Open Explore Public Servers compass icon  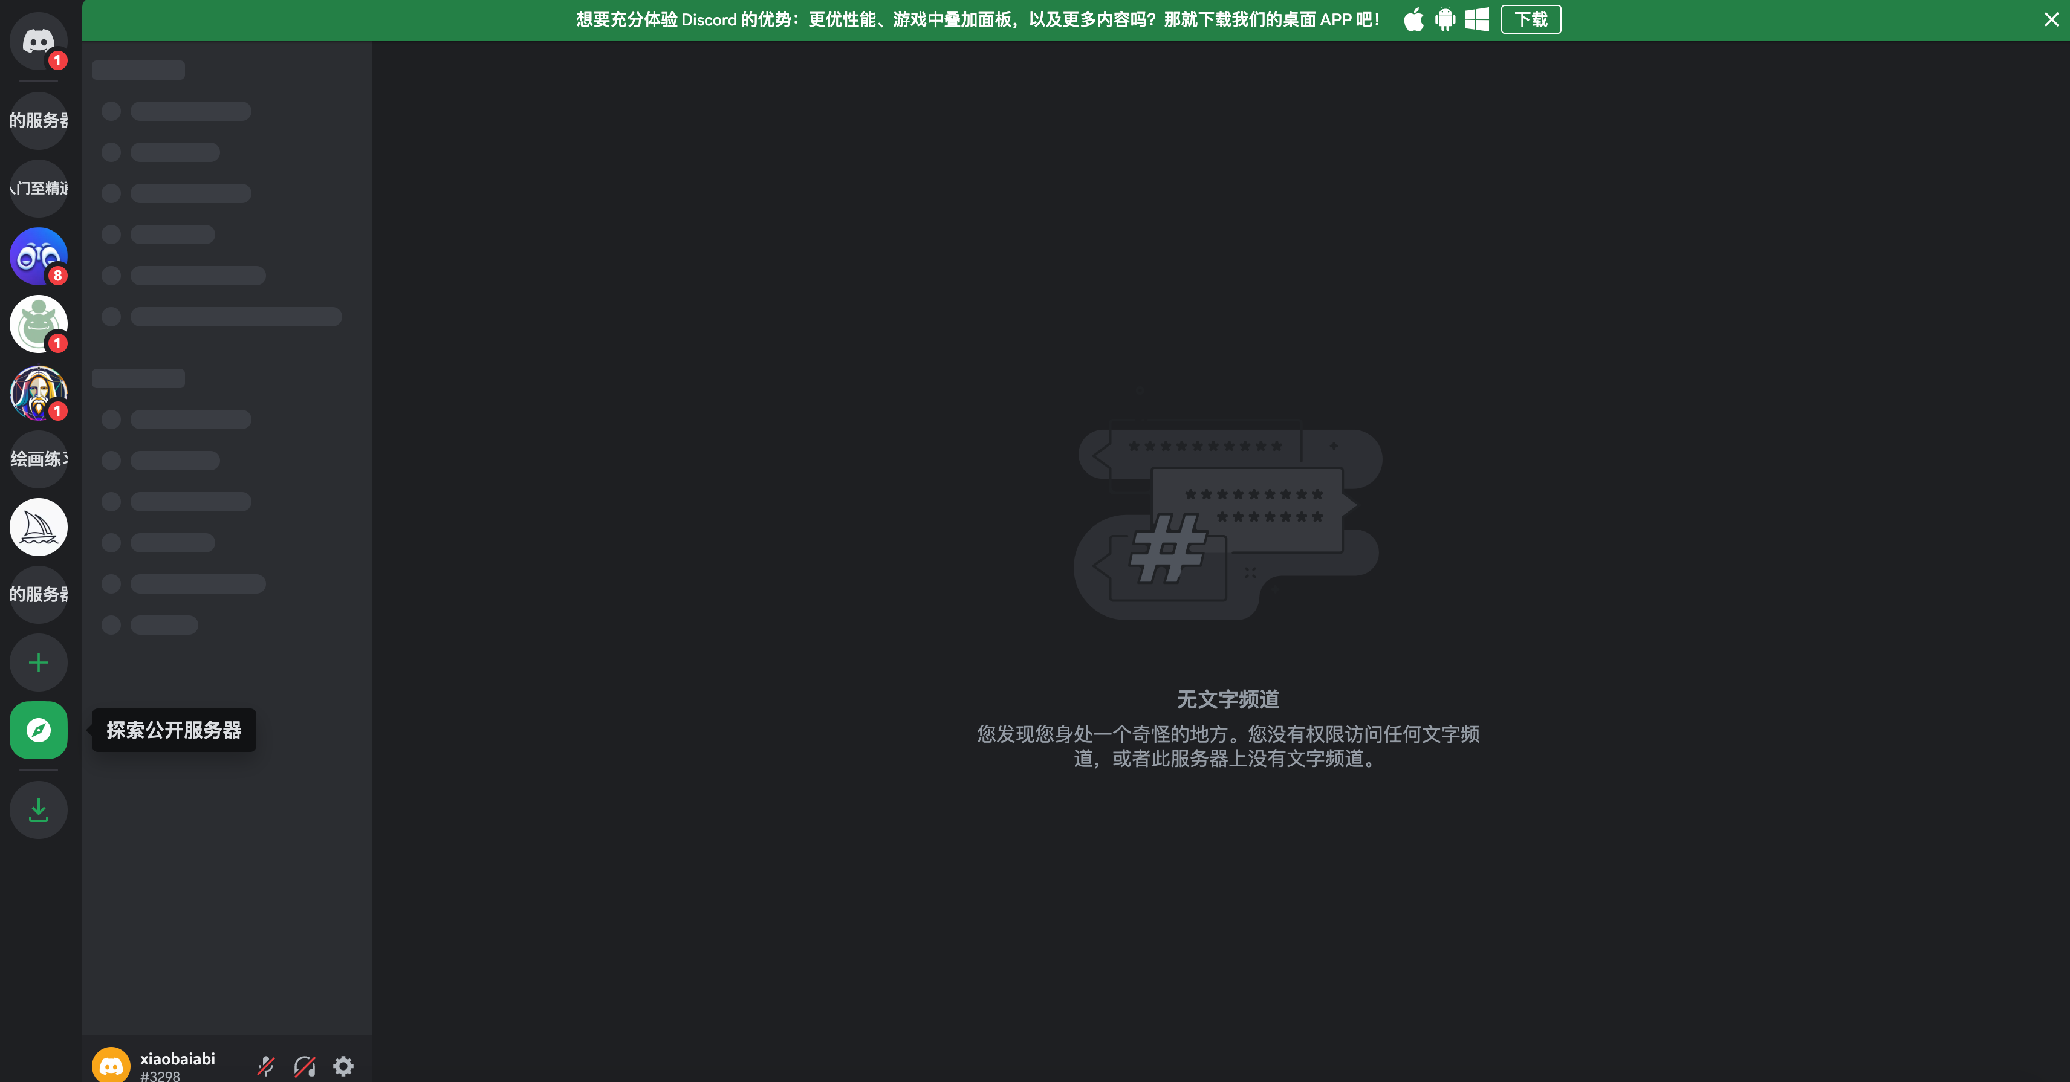pos(37,730)
